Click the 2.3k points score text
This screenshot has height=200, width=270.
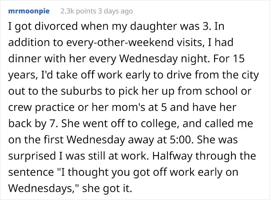tap(78, 11)
